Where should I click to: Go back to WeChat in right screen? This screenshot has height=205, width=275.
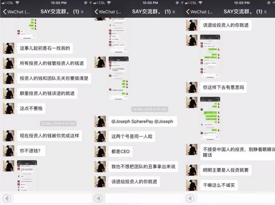[x=199, y=12]
